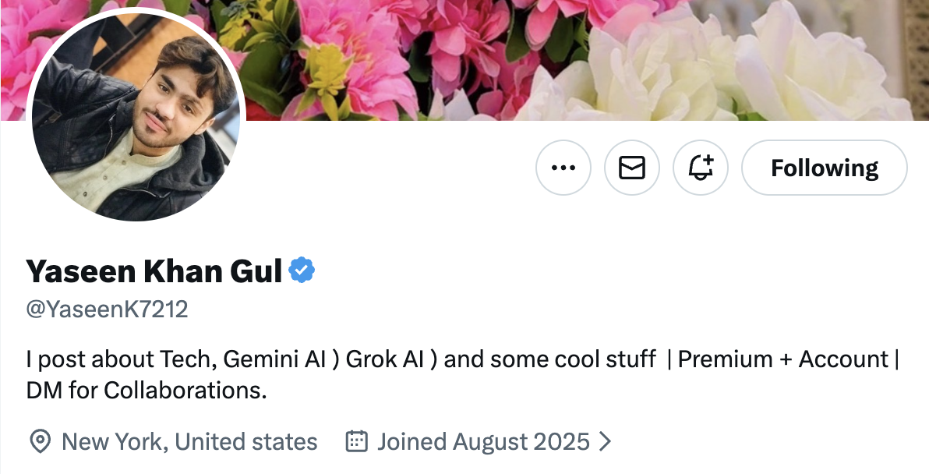Expand the chevron after Joined August 2025
The height and width of the screenshot is (474, 929).
point(606,441)
